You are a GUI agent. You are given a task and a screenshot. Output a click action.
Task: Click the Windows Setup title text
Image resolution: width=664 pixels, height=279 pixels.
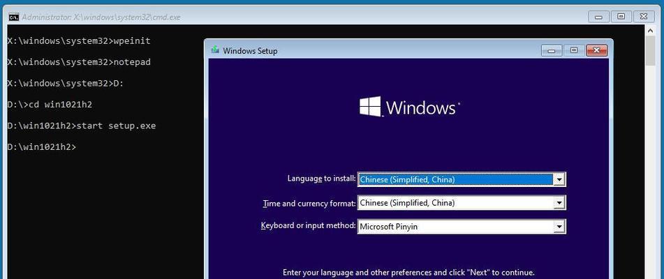[x=250, y=51]
